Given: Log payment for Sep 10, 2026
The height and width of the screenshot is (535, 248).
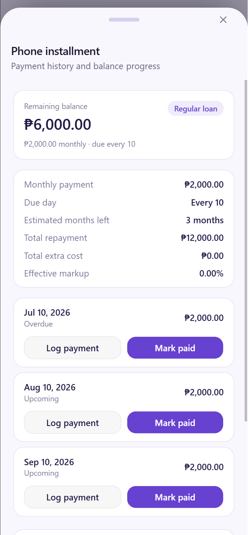Looking at the screenshot, I should pyautogui.click(x=72, y=497).
